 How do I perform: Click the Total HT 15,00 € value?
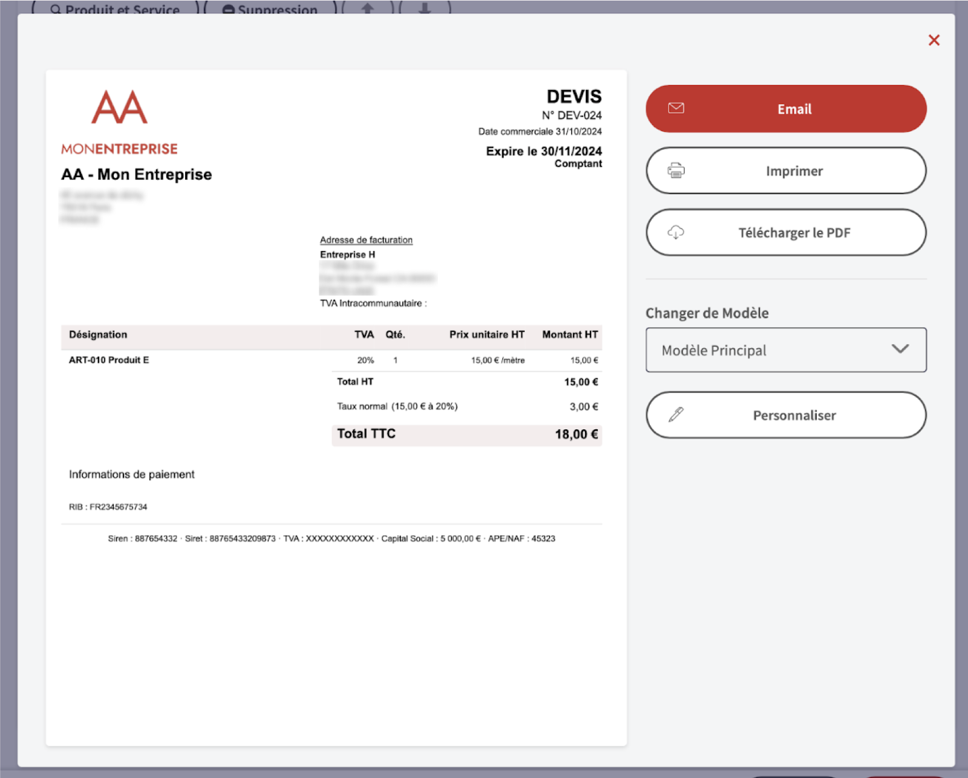coord(581,382)
